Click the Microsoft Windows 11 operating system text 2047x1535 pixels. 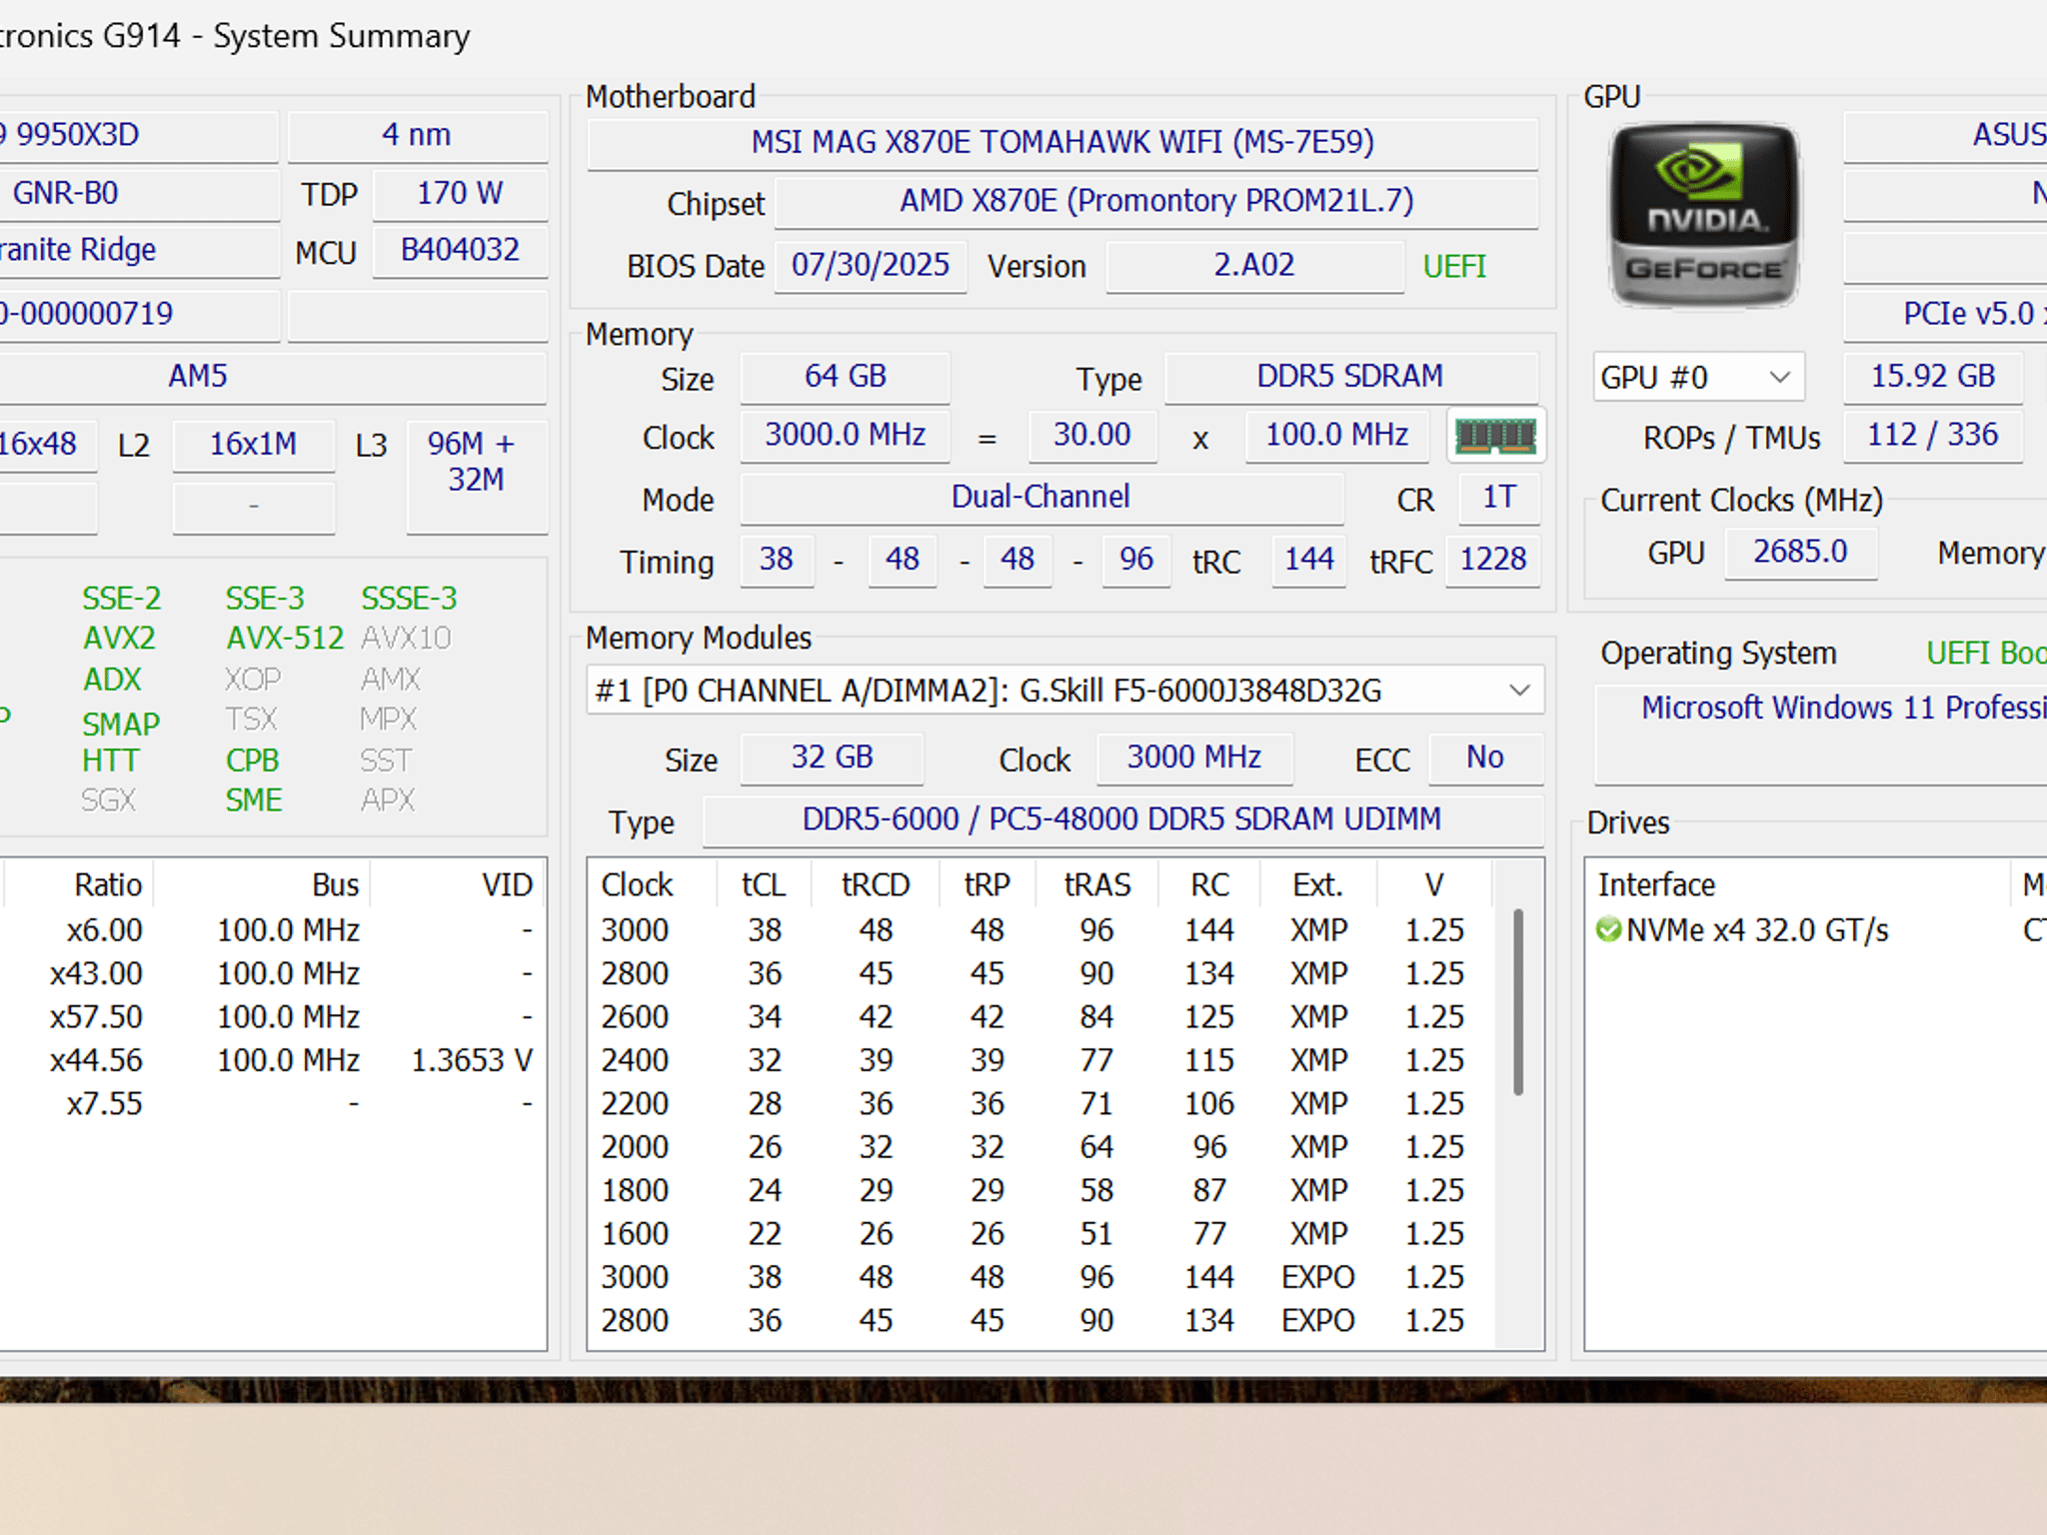pos(1842,708)
